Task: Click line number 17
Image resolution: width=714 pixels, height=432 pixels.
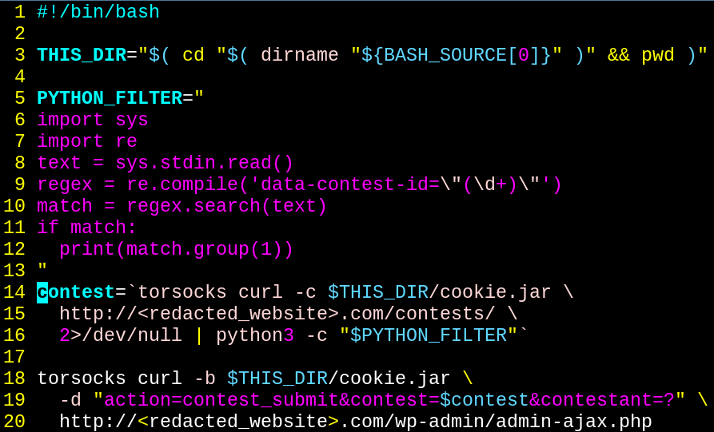Action: tap(14, 357)
